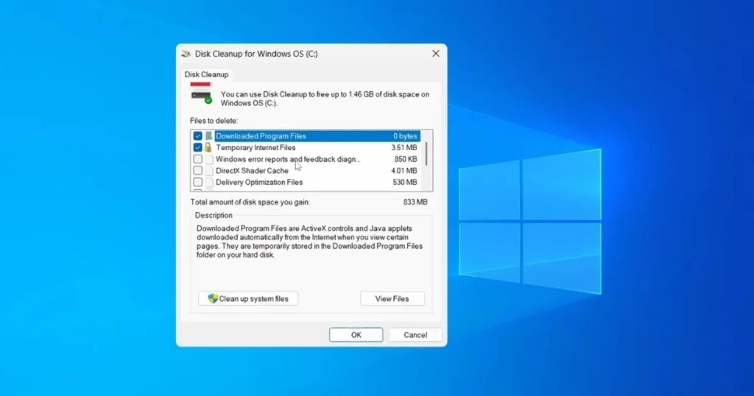Image resolution: width=754 pixels, height=396 pixels.
Task: Click the Downloaded Program Files folder icon
Action: 208,136
